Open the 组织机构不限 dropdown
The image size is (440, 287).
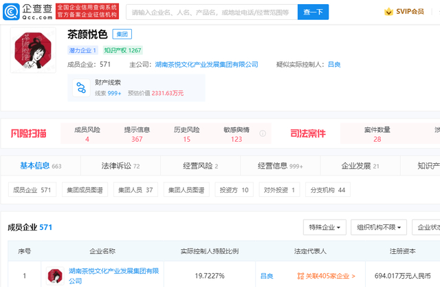(379, 227)
